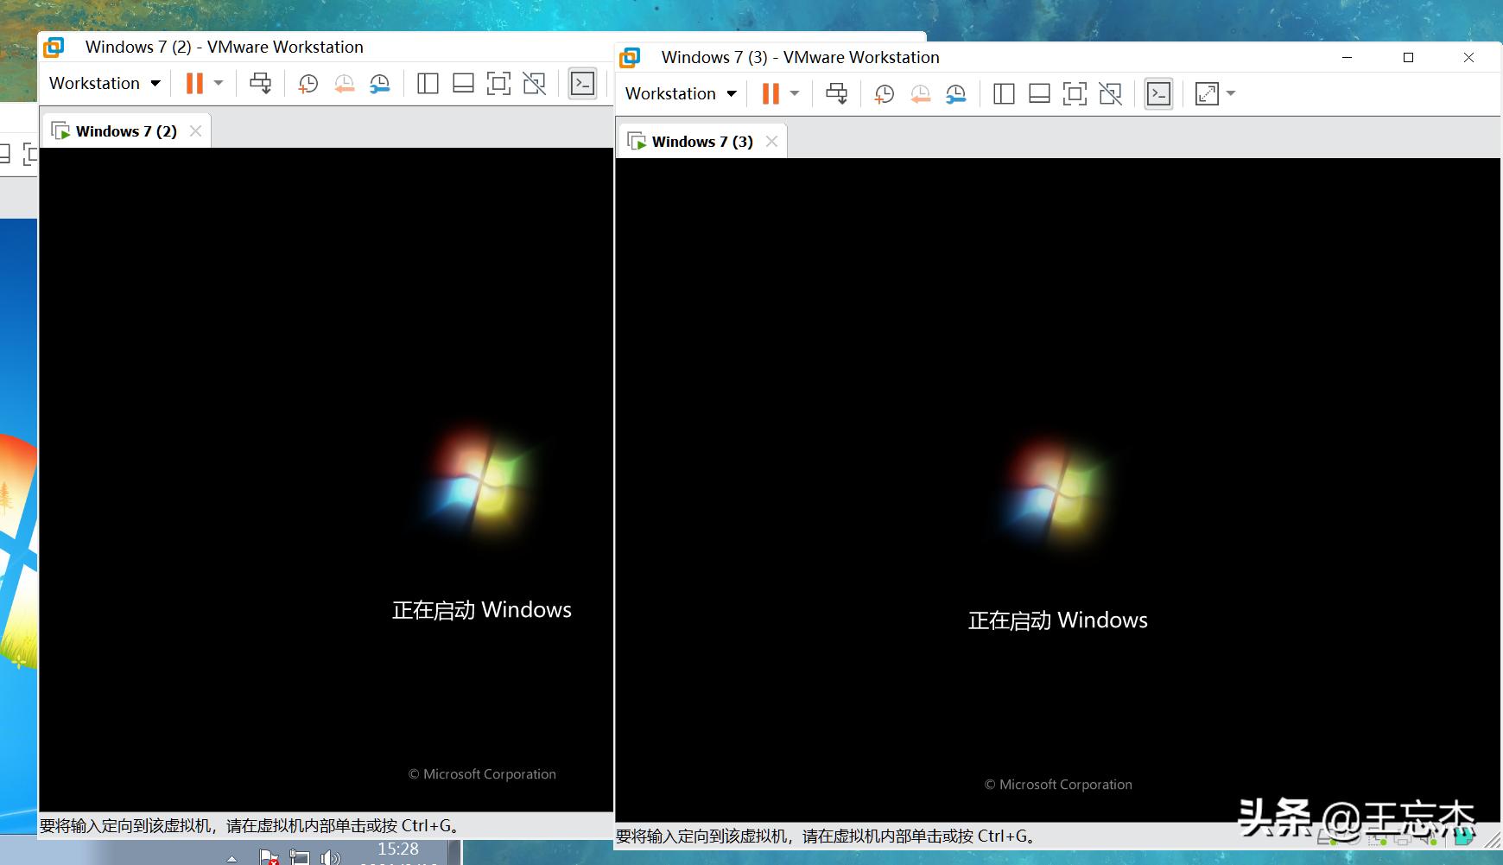This screenshot has width=1503, height=865.
Task: Close the Windows 7 (2) tab
Action: 195,130
